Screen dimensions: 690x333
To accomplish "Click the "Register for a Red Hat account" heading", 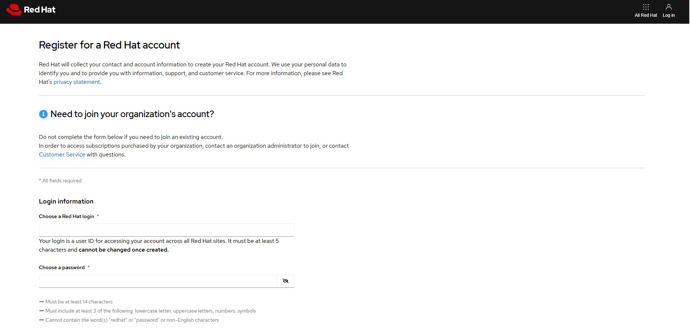I will (109, 45).
